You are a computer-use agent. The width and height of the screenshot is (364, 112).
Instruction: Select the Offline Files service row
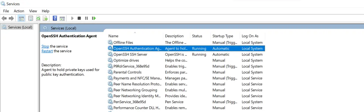click(x=186, y=43)
